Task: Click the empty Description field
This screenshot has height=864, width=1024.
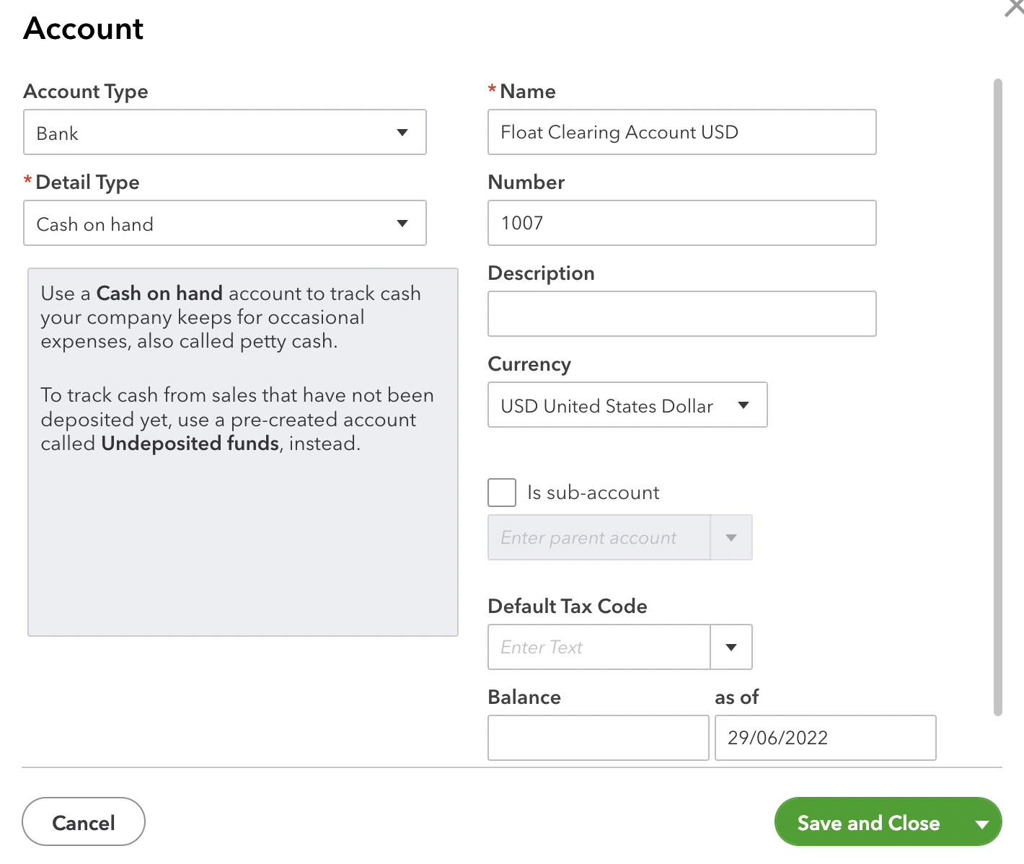Action: [x=681, y=314]
